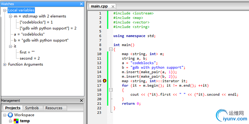Close the Watches panel
Screen dimensions: 249x124
(81, 4)
